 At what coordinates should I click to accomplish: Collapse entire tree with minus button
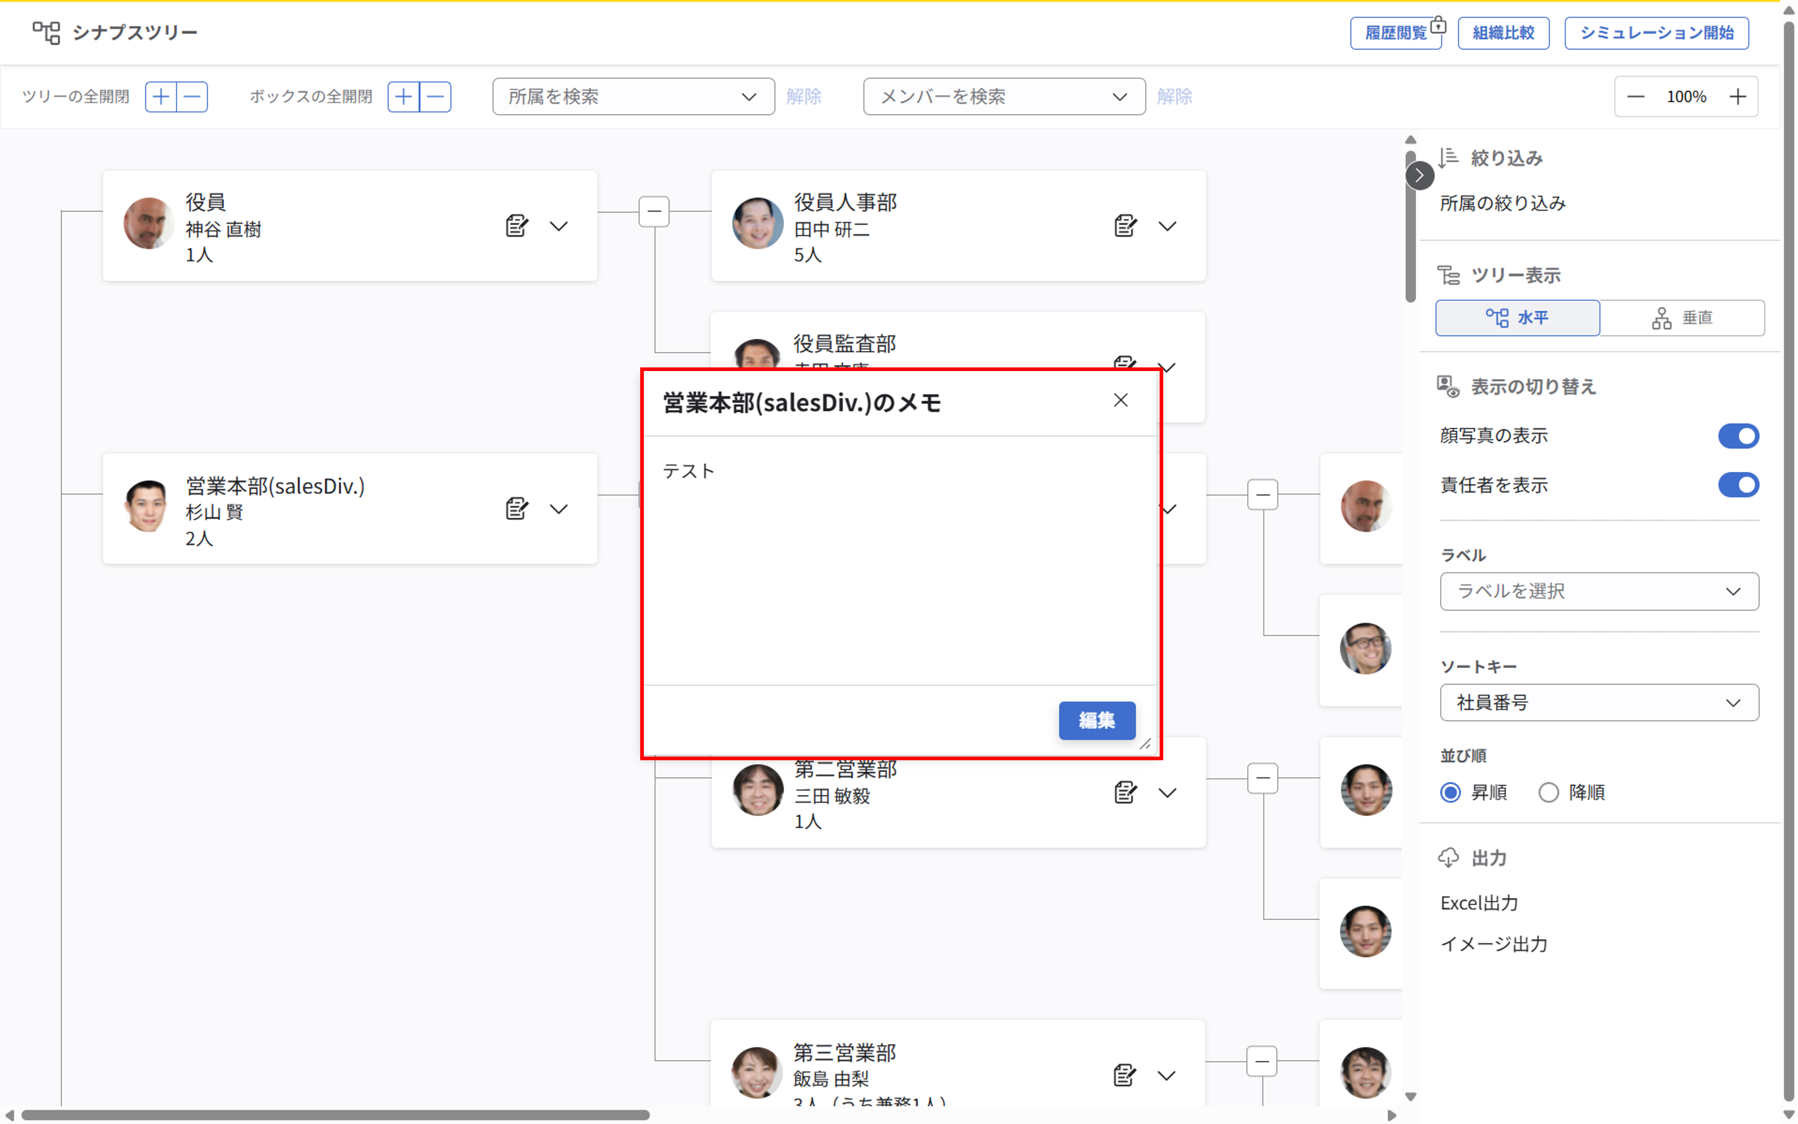pos(192,97)
